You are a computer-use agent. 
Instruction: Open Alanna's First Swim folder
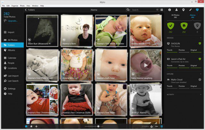pos(111,100)
